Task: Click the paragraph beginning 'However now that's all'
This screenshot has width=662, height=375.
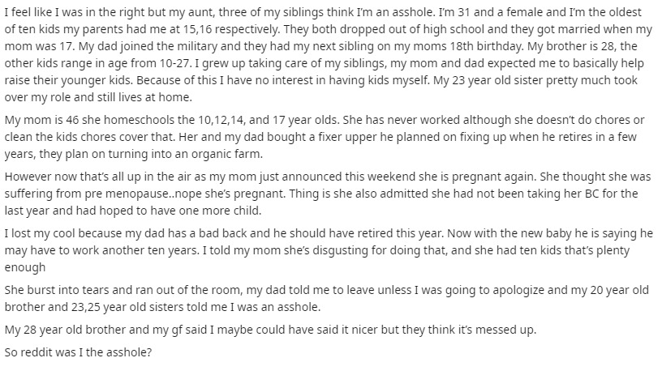Action: point(328,194)
